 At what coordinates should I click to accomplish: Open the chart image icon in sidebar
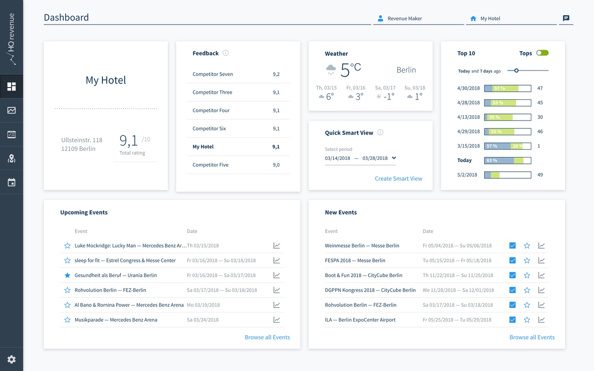pos(11,110)
